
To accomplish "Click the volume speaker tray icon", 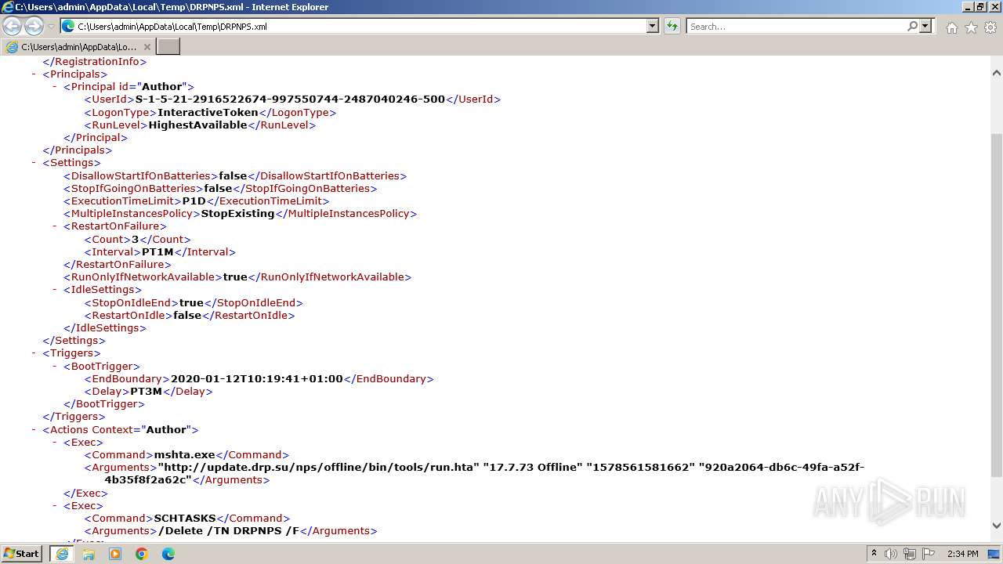I will (891, 554).
